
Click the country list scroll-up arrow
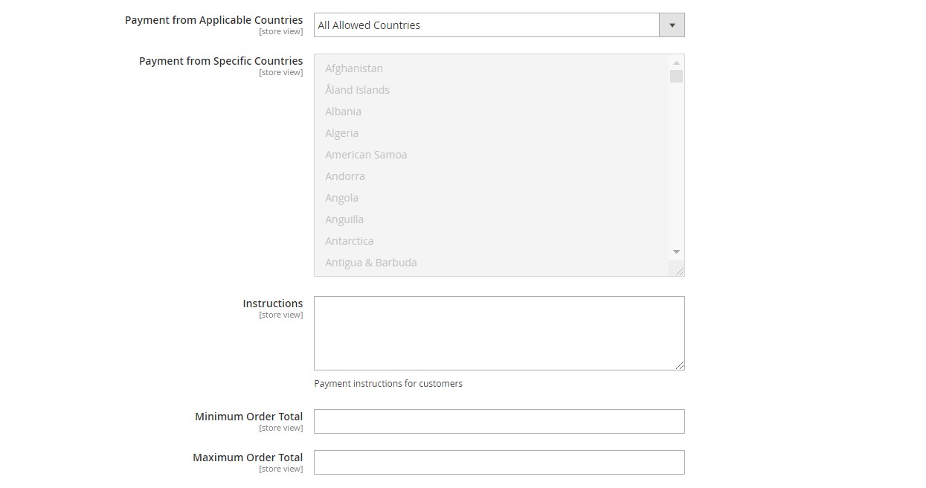click(676, 63)
